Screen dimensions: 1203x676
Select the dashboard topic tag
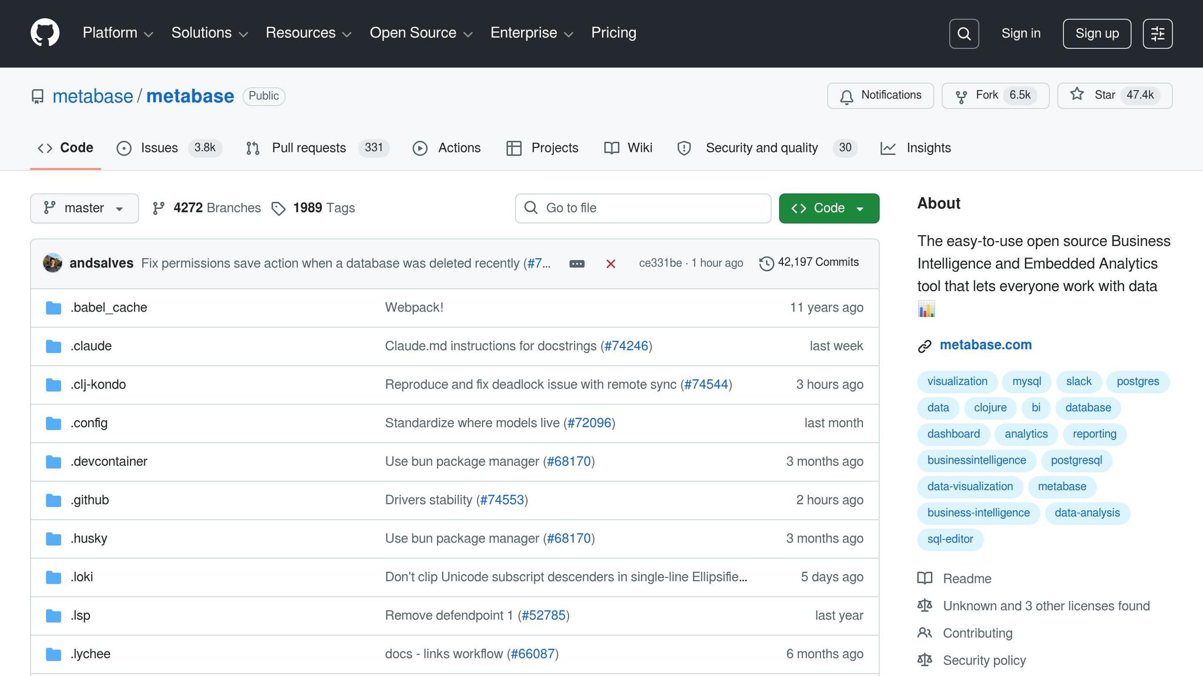[x=954, y=434]
